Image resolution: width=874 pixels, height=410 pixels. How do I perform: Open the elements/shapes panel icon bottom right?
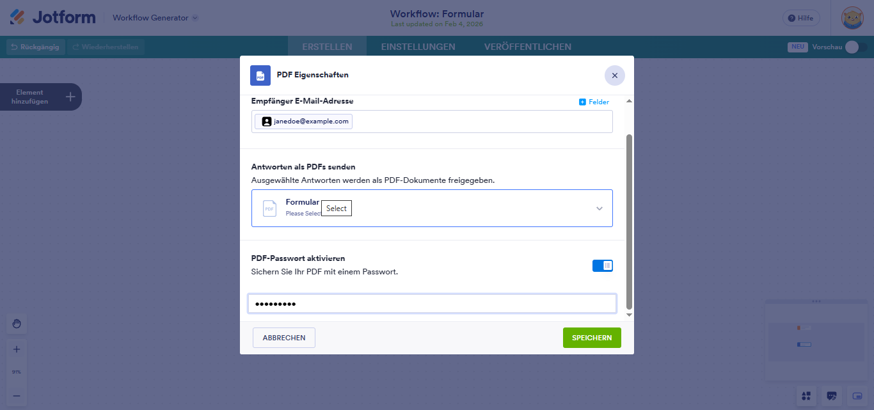pyautogui.click(x=806, y=397)
